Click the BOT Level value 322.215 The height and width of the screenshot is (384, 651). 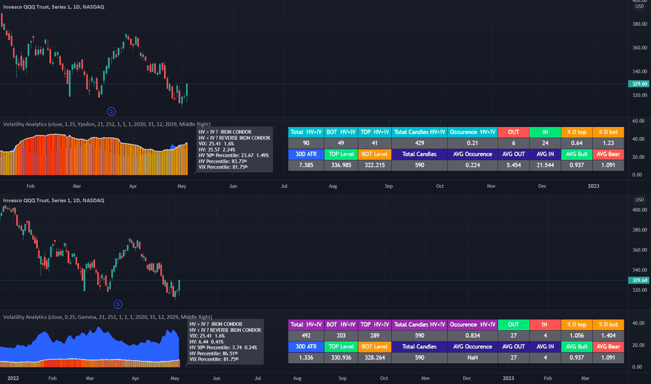coord(374,165)
